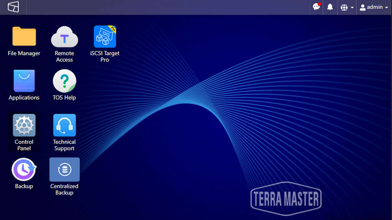392x220 pixels.
Task: Launch the Remote Access cloud app
Action: click(64, 37)
